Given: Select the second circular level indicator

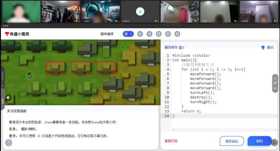Looking at the screenshot, I should (x=140, y=34).
